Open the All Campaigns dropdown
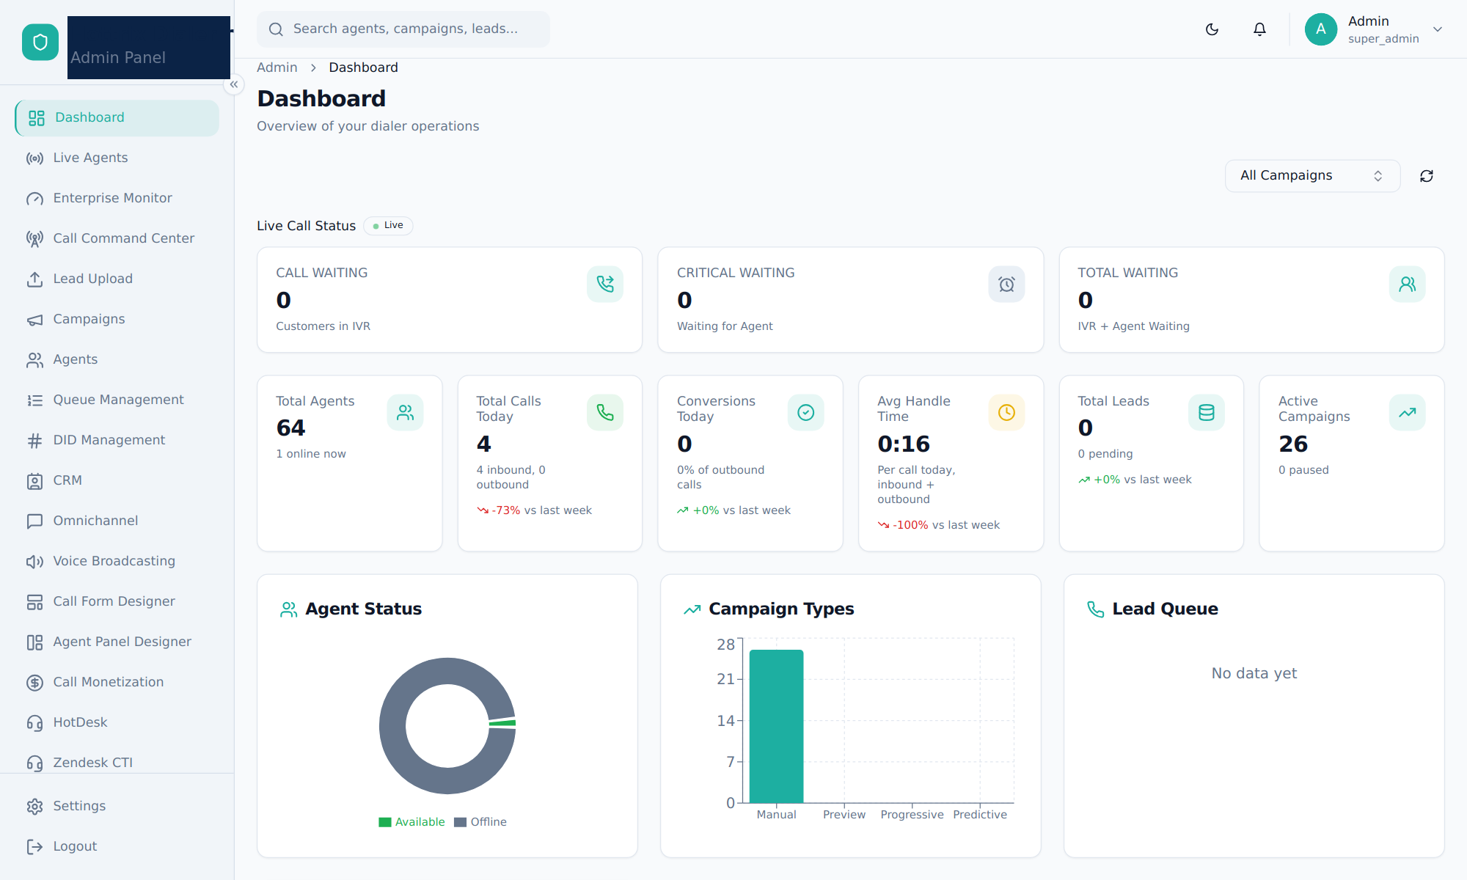 1312,176
